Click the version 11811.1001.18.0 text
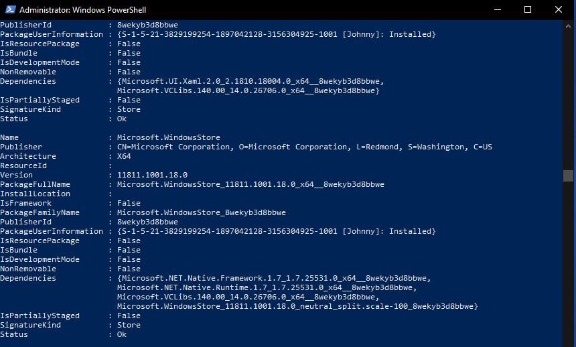The height and width of the screenshot is (347, 576). click(153, 175)
